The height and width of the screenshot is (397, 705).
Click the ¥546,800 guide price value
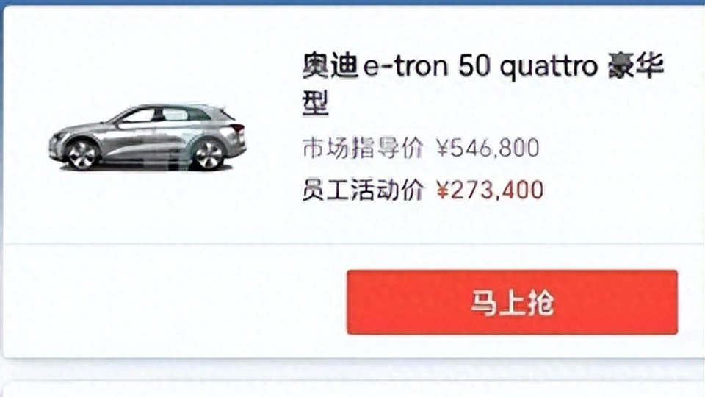click(488, 148)
